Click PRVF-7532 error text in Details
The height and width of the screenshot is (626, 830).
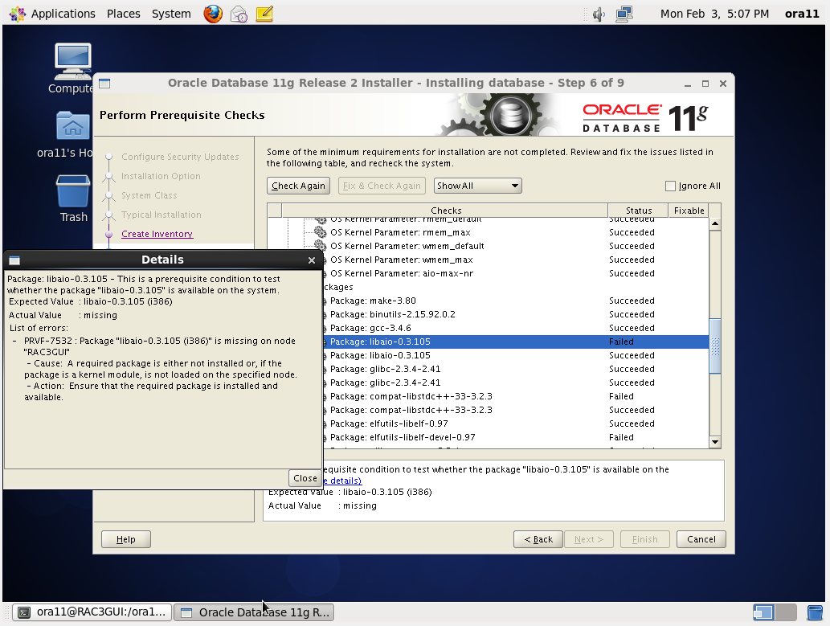point(159,346)
